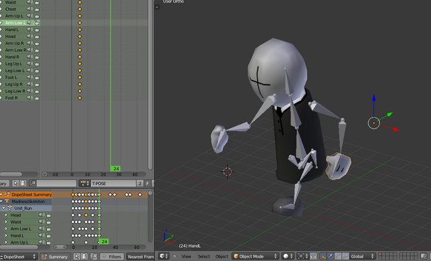
Task: Select a layer in the right layer grid
Action: 409,256
